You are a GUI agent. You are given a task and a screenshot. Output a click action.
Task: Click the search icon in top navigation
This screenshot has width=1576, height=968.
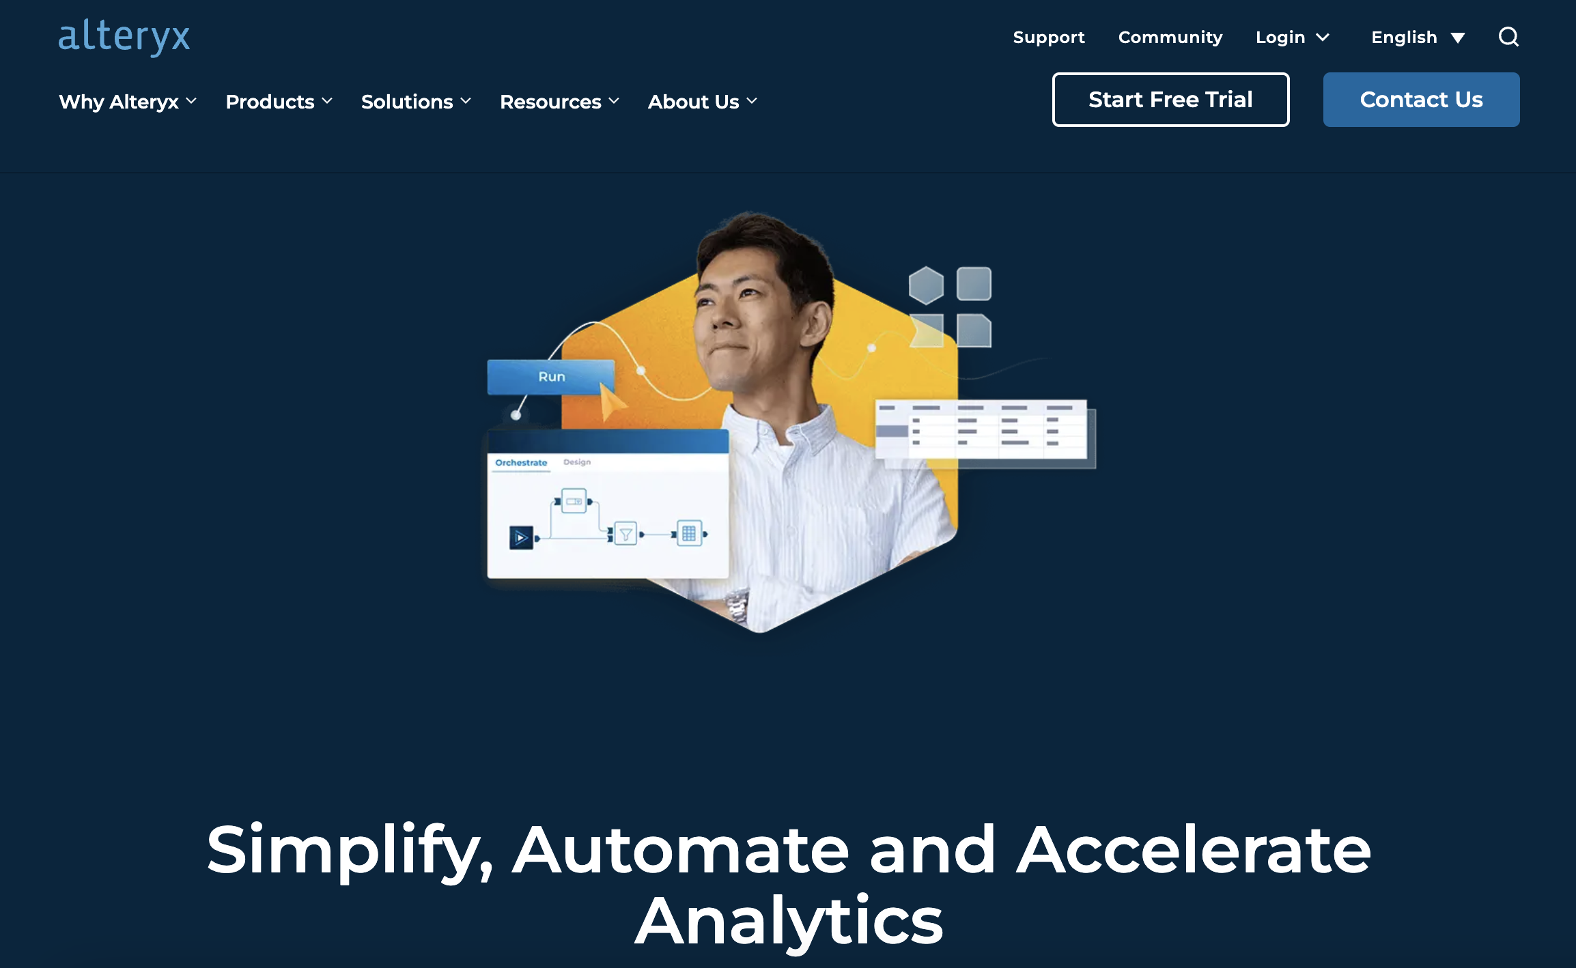click(1508, 36)
